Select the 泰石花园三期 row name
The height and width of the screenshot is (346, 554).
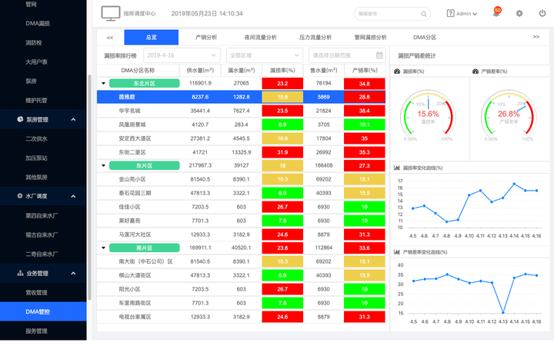135,193
